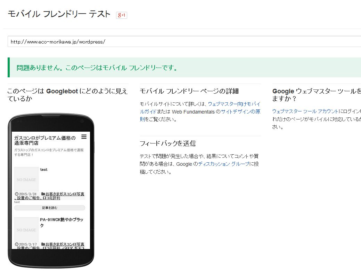Click the モバイル フレンドリー ページの詳細 heading
Image resolution: width=361 pixels, height=272 pixels.
(189, 91)
